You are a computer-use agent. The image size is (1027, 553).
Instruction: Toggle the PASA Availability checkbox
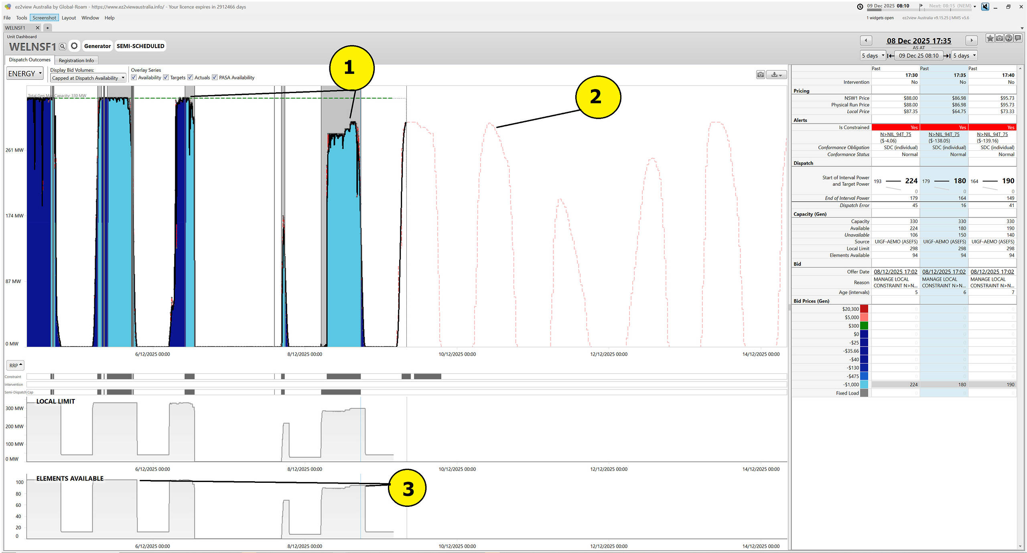215,77
